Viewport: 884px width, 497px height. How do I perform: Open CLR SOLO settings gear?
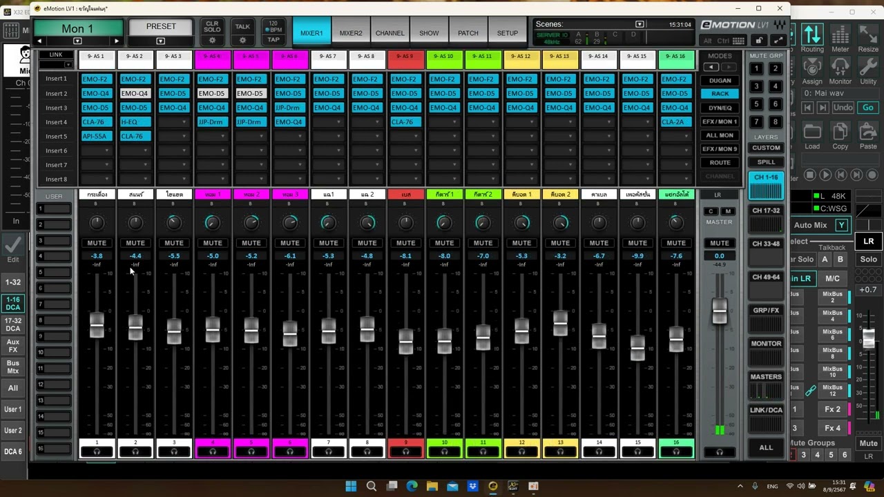click(x=212, y=41)
